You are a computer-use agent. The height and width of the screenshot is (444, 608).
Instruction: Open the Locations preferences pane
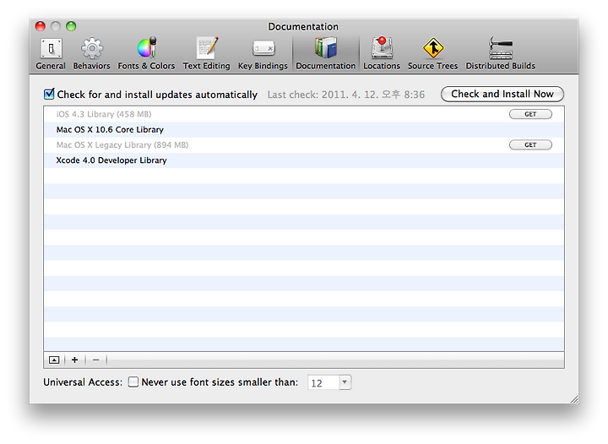point(382,53)
